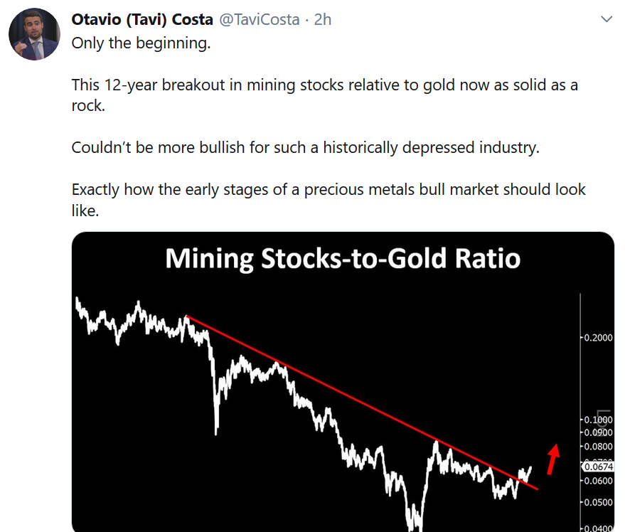
Task: Click the "This 12-year breakout" sentence
Action: (x=324, y=85)
